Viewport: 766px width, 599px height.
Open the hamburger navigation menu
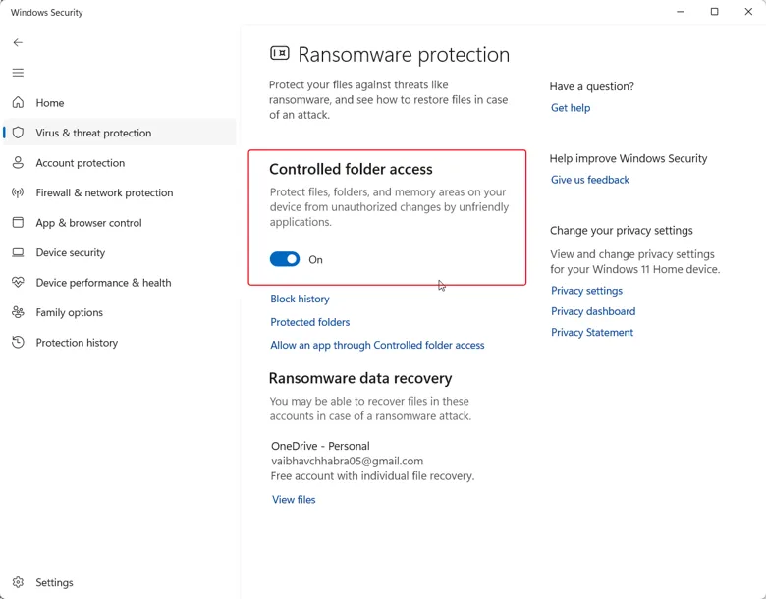[18, 73]
